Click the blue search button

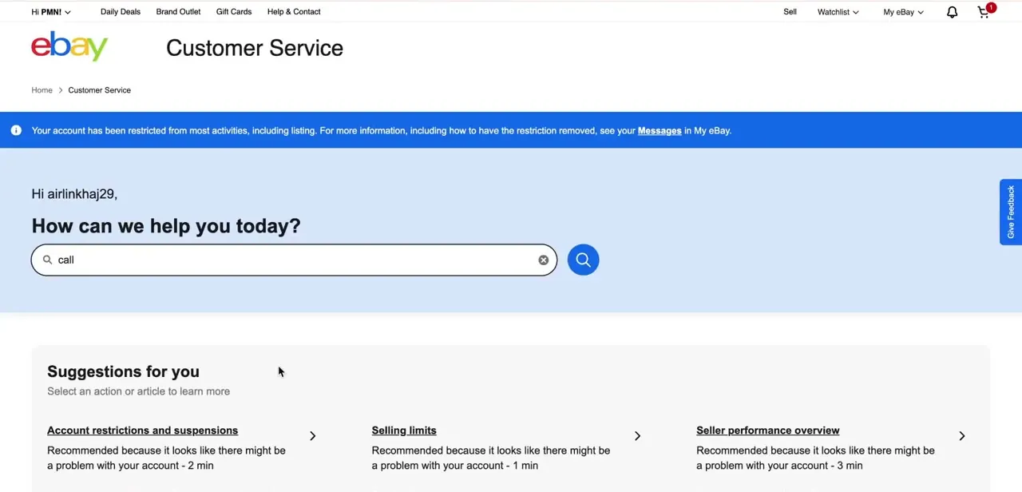[x=583, y=260]
